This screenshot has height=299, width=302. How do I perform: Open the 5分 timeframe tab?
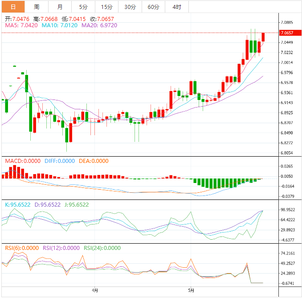83,7
